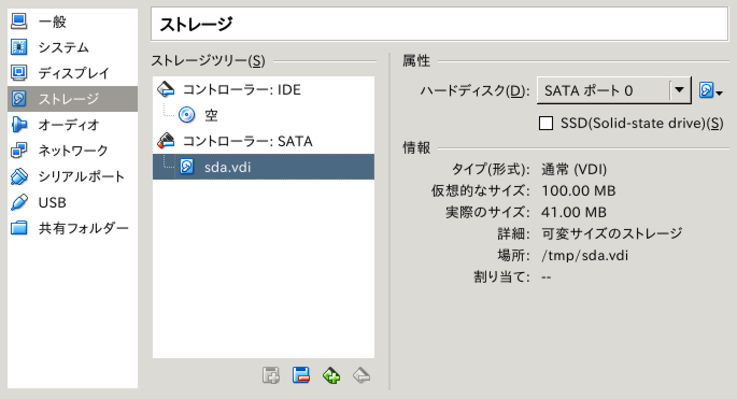Select the コントローラー: IDE tree node
Screen dimensions: 737x399
pos(242,89)
